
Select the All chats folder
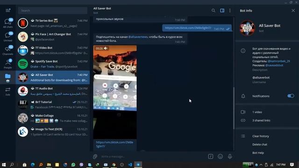click(8, 23)
